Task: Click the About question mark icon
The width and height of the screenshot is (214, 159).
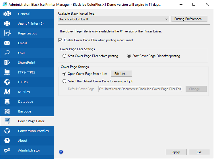Action: (x=7, y=141)
